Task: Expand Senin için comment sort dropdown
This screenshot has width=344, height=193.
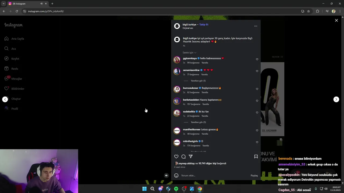Action: click(189, 53)
